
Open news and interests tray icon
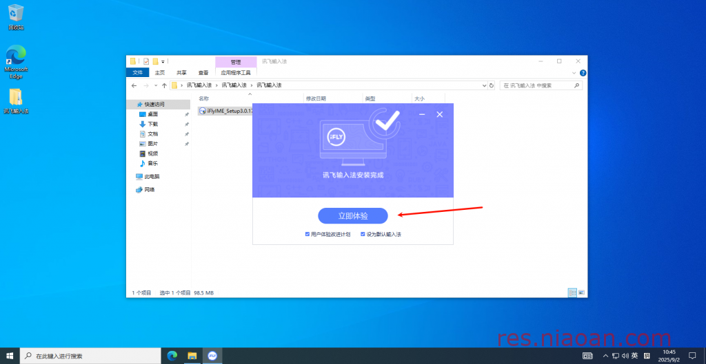pyautogui.click(x=587, y=356)
